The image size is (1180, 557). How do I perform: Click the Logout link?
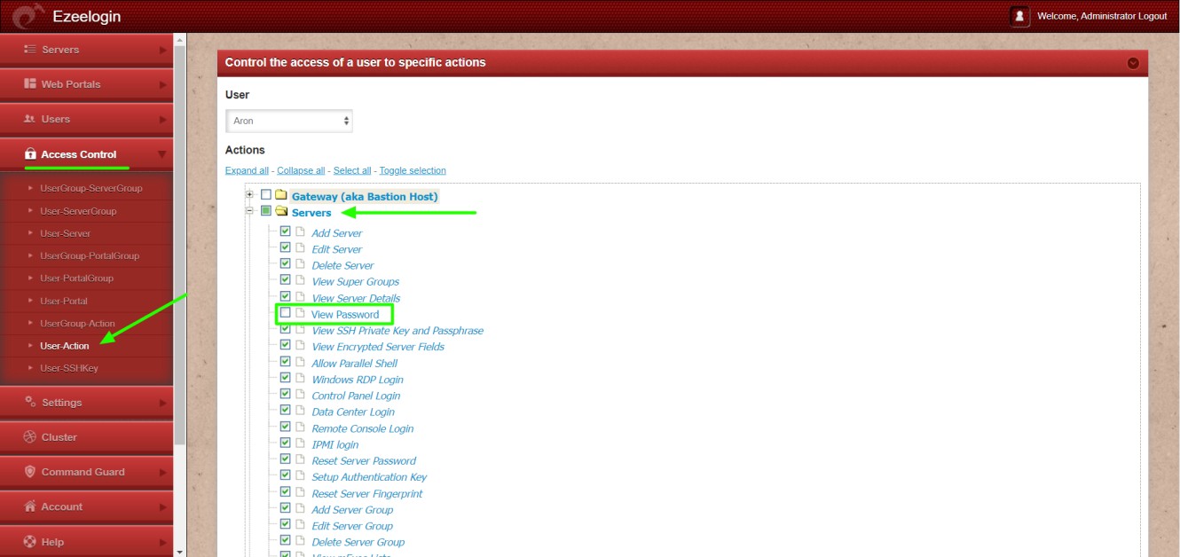click(1152, 16)
